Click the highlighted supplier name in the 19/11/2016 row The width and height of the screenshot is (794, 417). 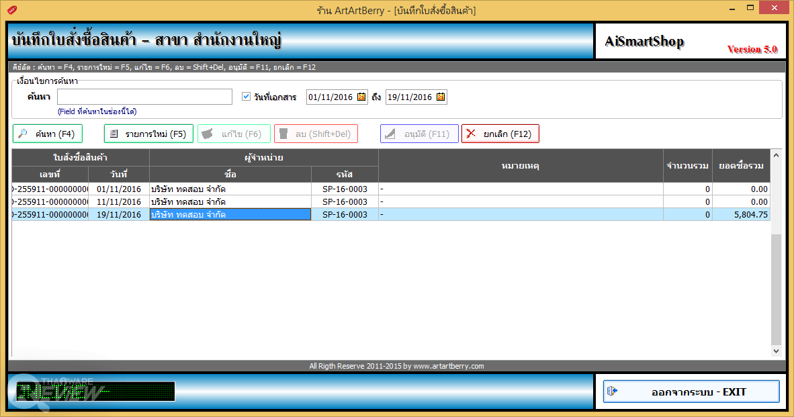click(x=230, y=215)
